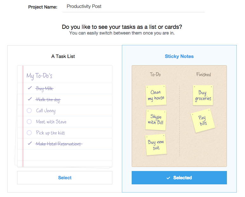Viewport: 245px width, 197px height.
Task: Click the Clean my house sticky note
Action: click(156, 95)
